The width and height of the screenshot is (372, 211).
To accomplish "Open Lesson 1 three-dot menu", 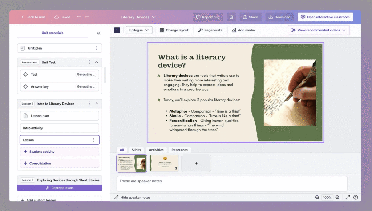I will click(x=90, y=104).
